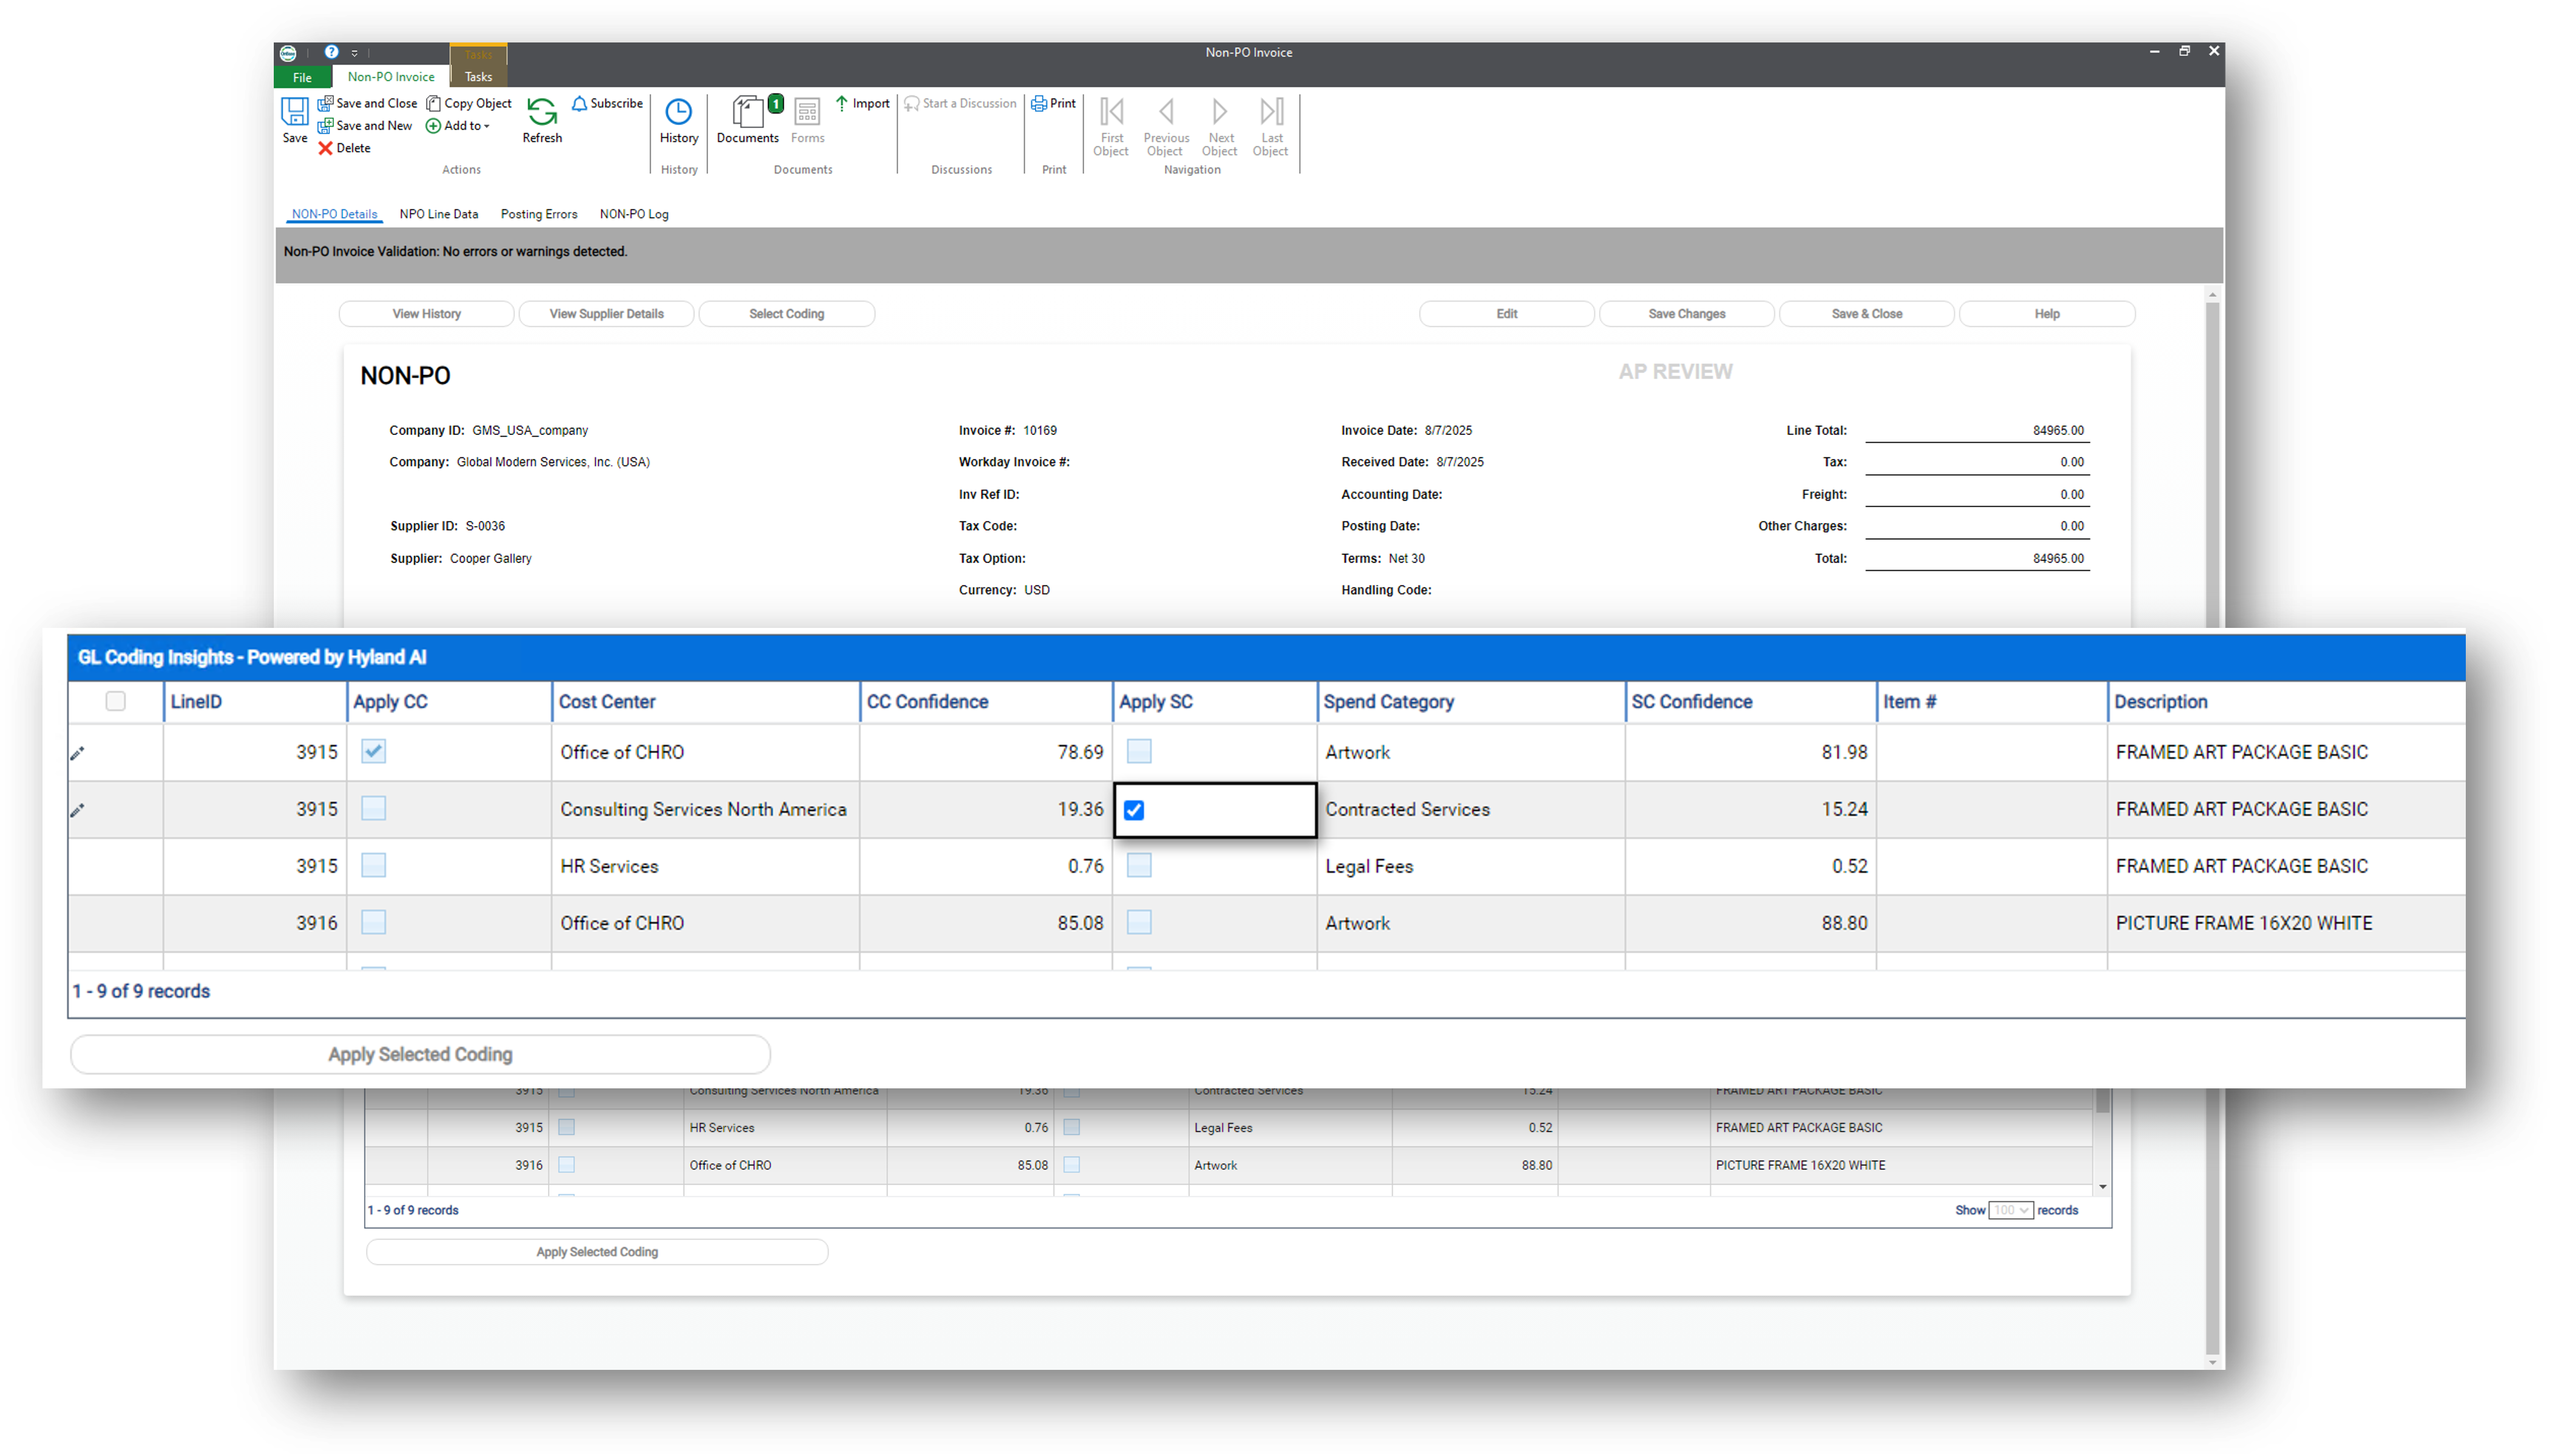Click the View History button
Viewport: 2552px width, 1456px height.
pyautogui.click(x=426, y=314)
